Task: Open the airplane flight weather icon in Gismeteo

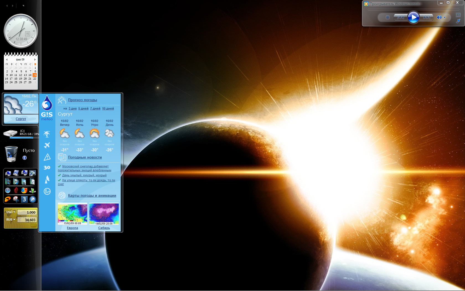Action: 47,145
